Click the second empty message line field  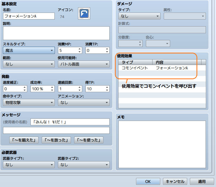tap(56, 131)
